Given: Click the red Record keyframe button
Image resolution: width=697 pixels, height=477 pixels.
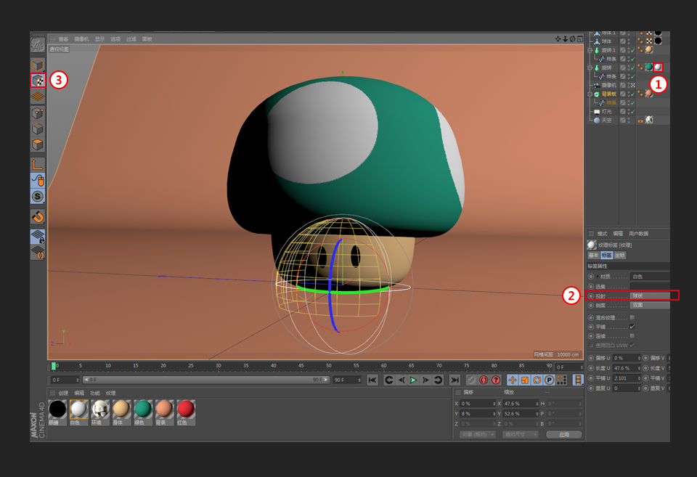Looking at the screenshot, I should click(483, 380).
